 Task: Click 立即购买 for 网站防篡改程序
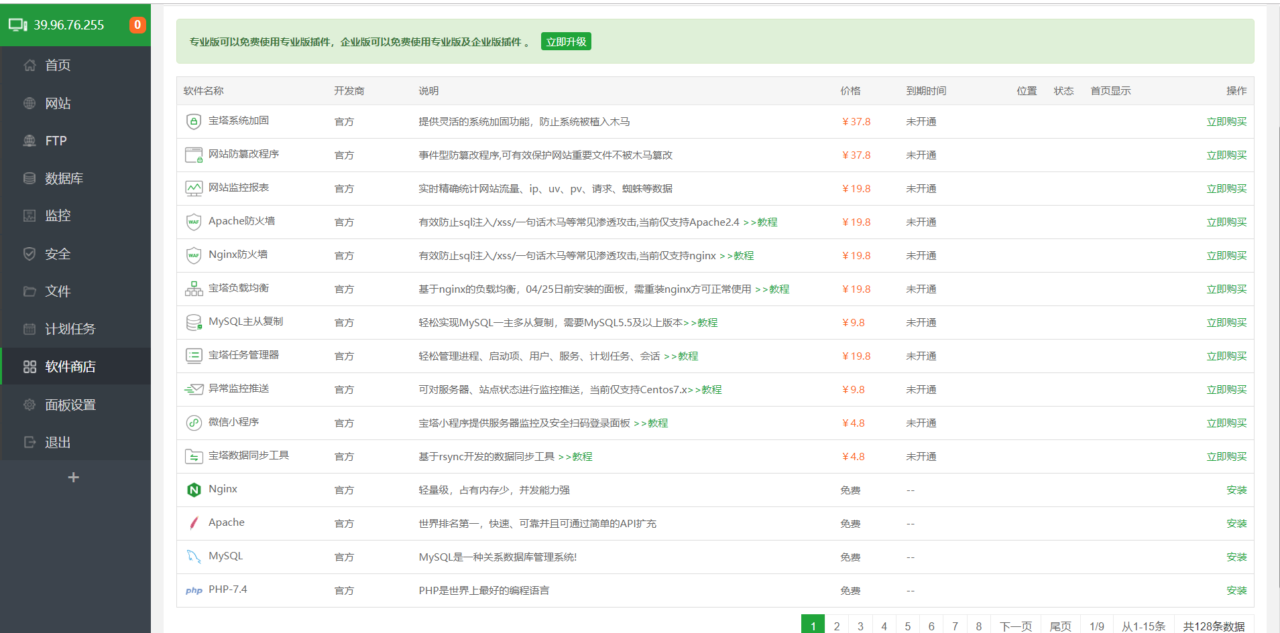pyautogui.click(x=1226, y=155)
